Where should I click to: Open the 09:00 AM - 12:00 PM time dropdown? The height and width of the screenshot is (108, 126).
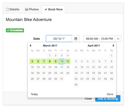coord(99,39)
